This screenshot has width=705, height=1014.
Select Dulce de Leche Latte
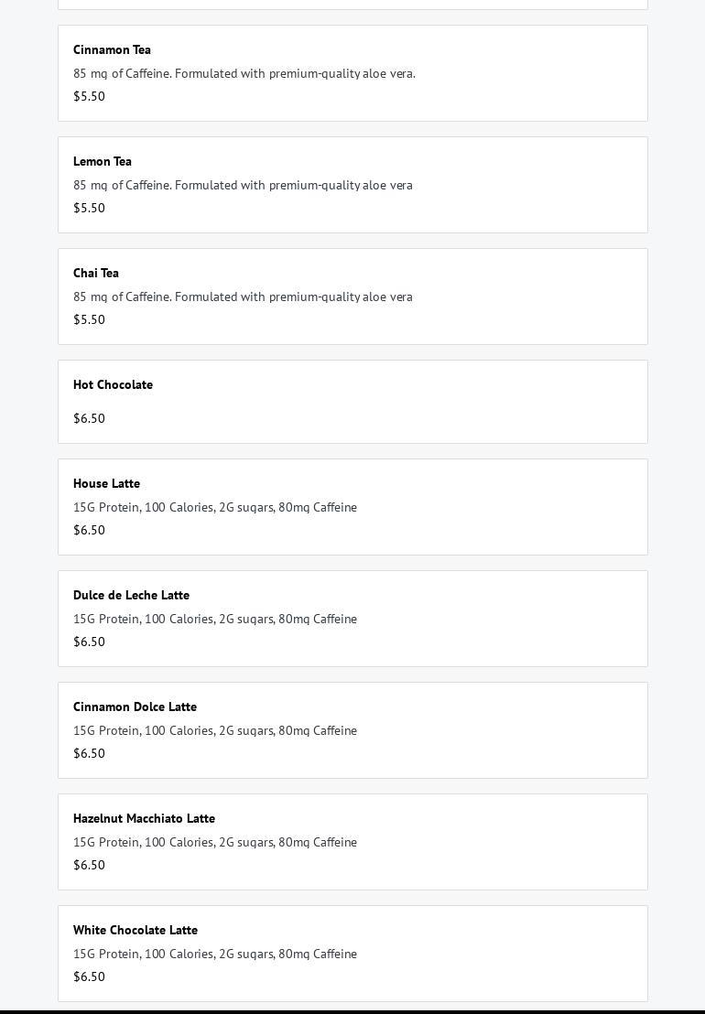pyautogui.click(x=131, y=595)
